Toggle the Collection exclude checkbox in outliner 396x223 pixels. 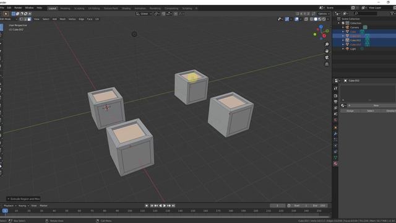[x=343, y=23]
